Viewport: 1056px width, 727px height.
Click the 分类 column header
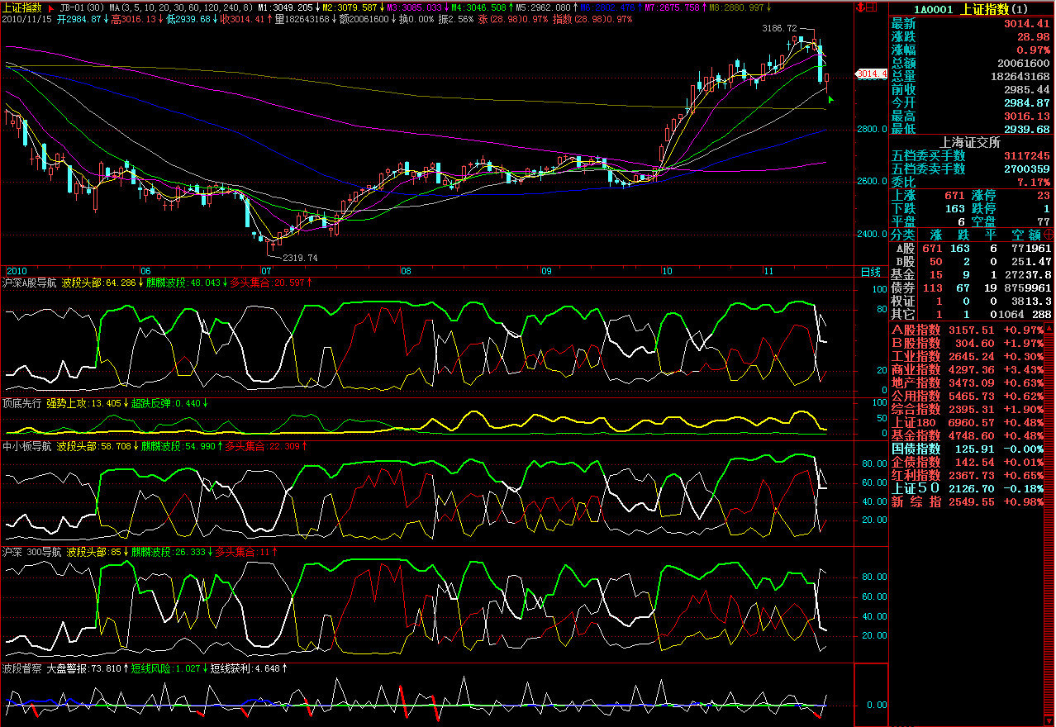(x=905, y=235)
